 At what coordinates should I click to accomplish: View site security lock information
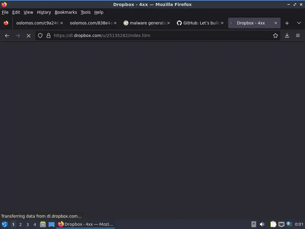pos(49,36)
